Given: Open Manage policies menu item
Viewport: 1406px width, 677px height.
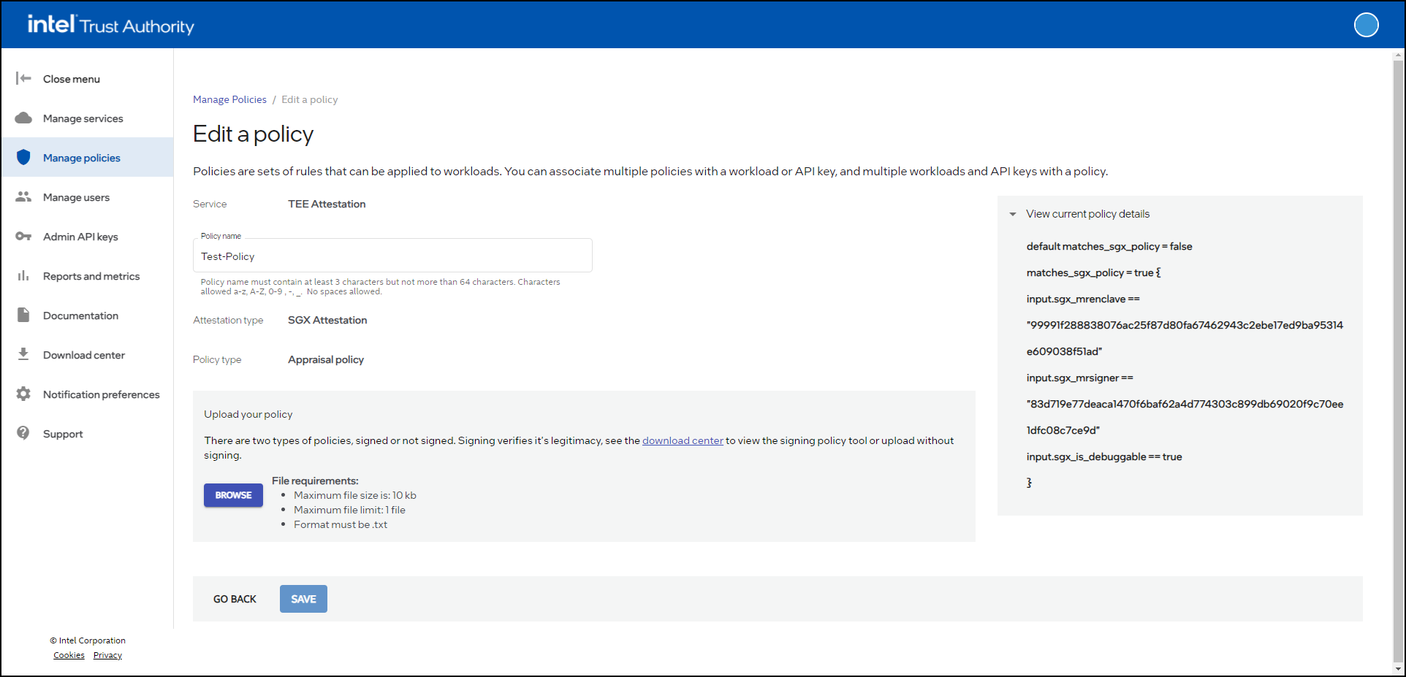Looking at the screenshot, I should coord(88,158).
